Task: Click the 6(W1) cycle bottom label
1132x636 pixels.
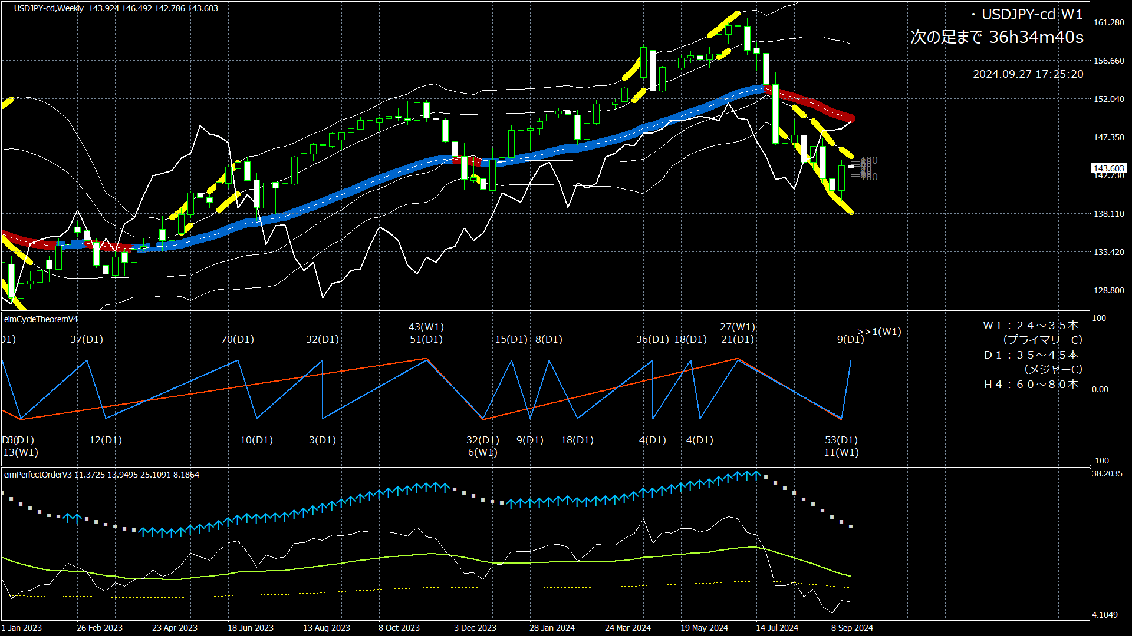Action: pos(483,452)
